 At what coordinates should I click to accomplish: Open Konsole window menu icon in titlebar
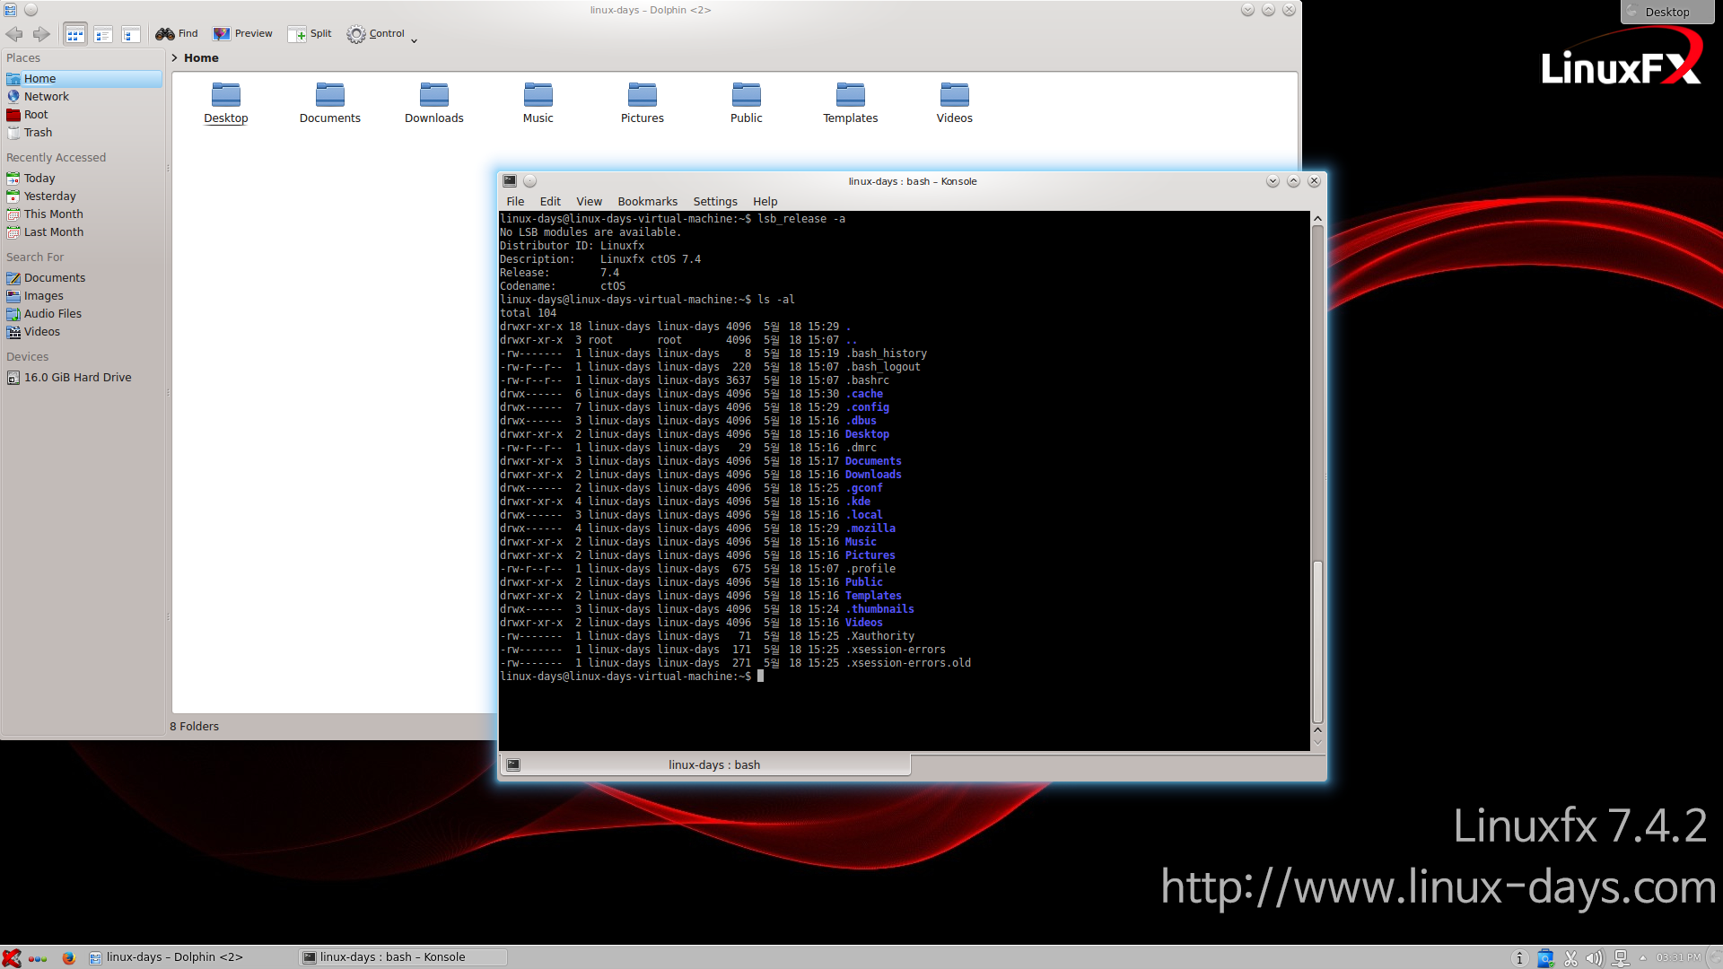[x=510, y=180]
